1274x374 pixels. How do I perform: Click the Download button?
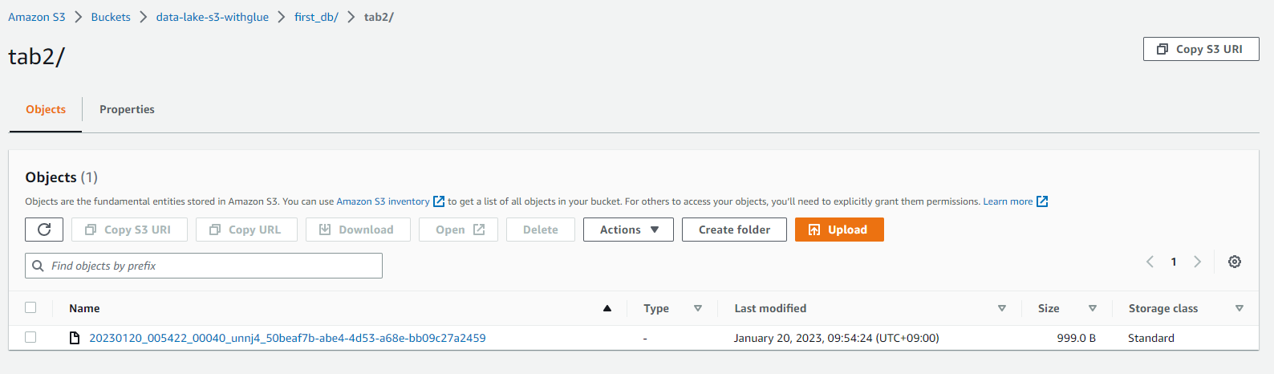click(x=358, y=230)
